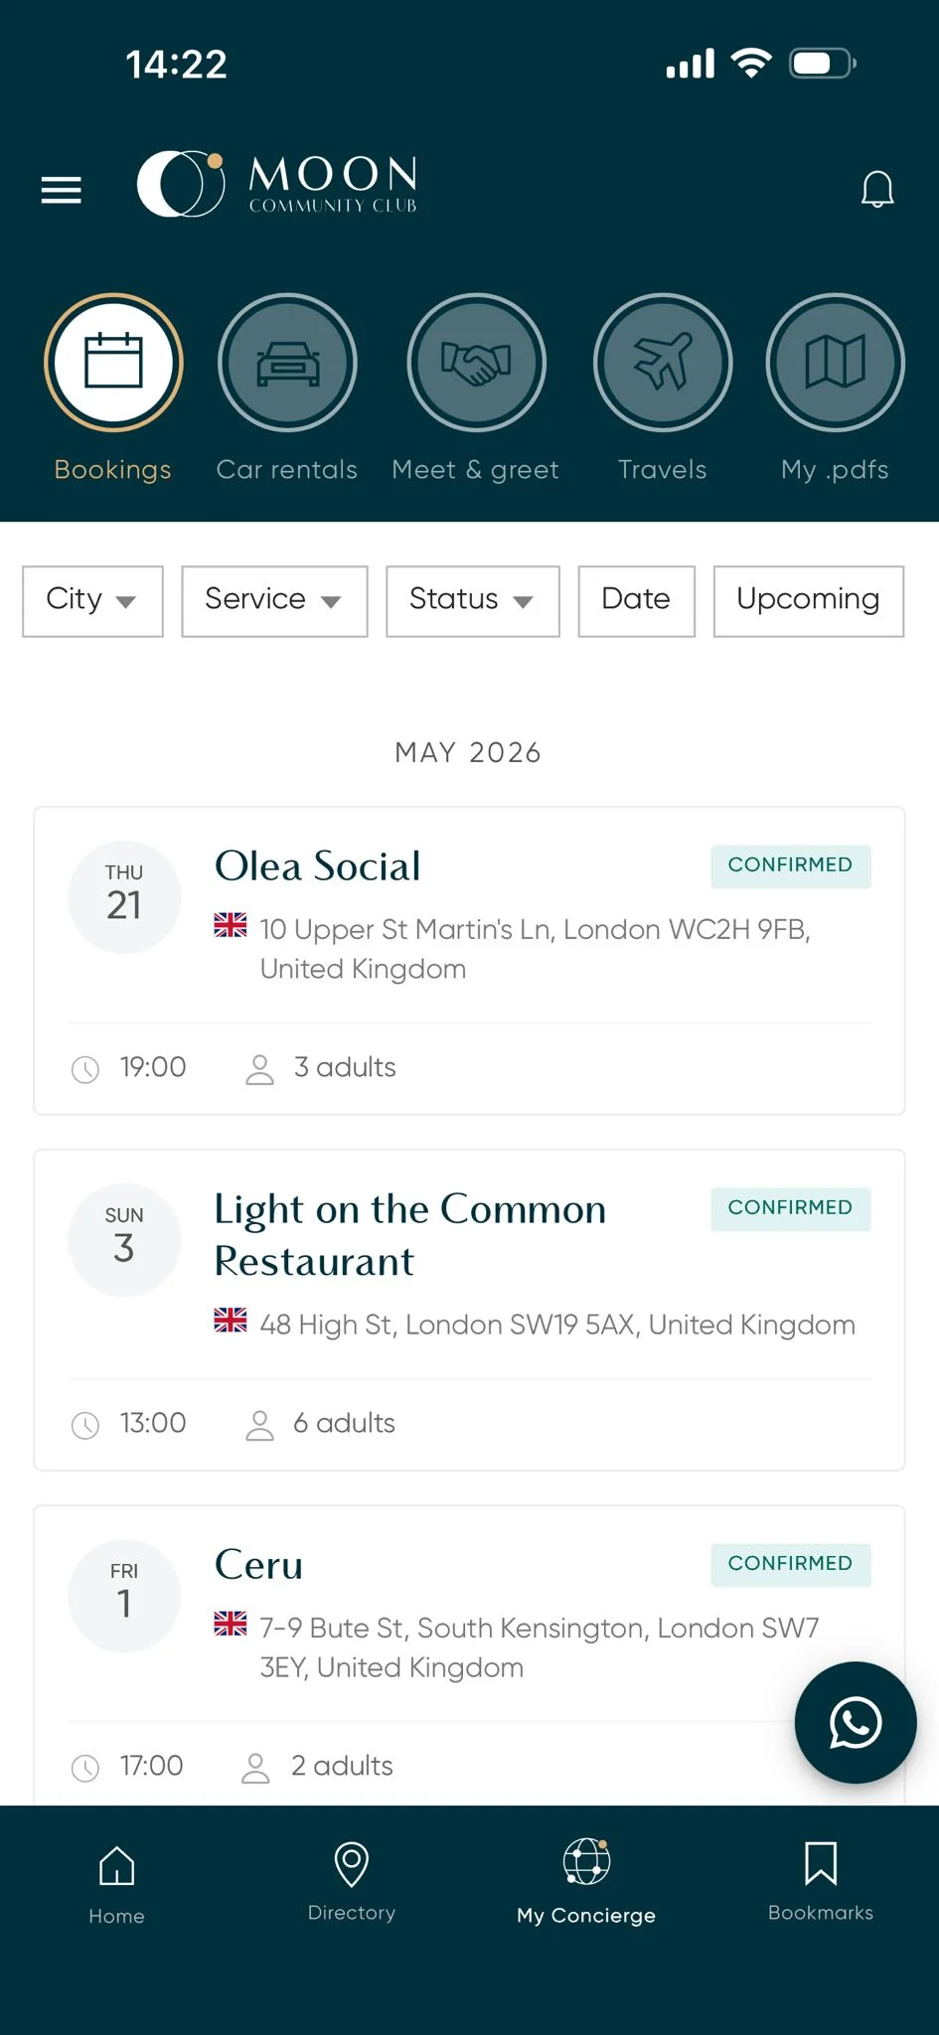Viewport: 939px width, 2035px height.
Task: Open My .pdfs map icon
Action: click(x=835, y=363)
